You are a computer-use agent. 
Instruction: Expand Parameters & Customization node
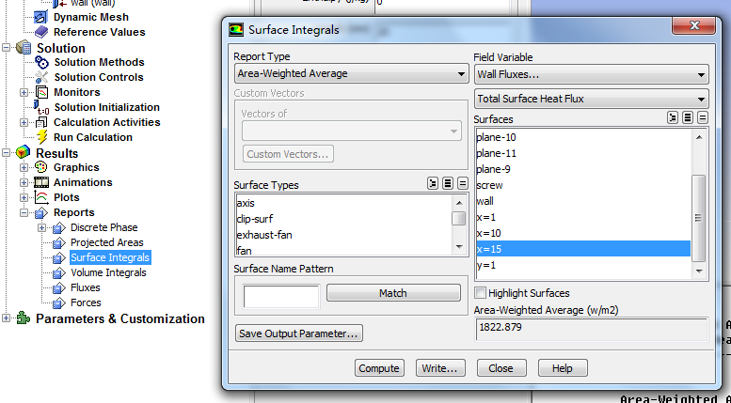(6, 318)
